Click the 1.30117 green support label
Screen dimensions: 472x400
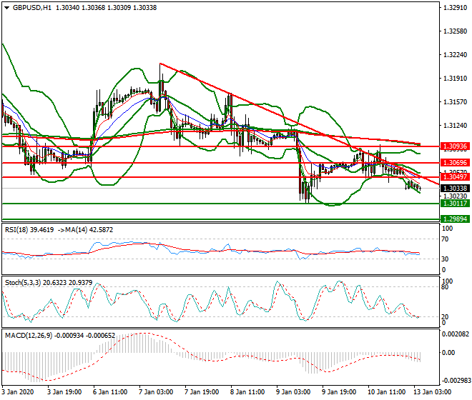point(455,204)
